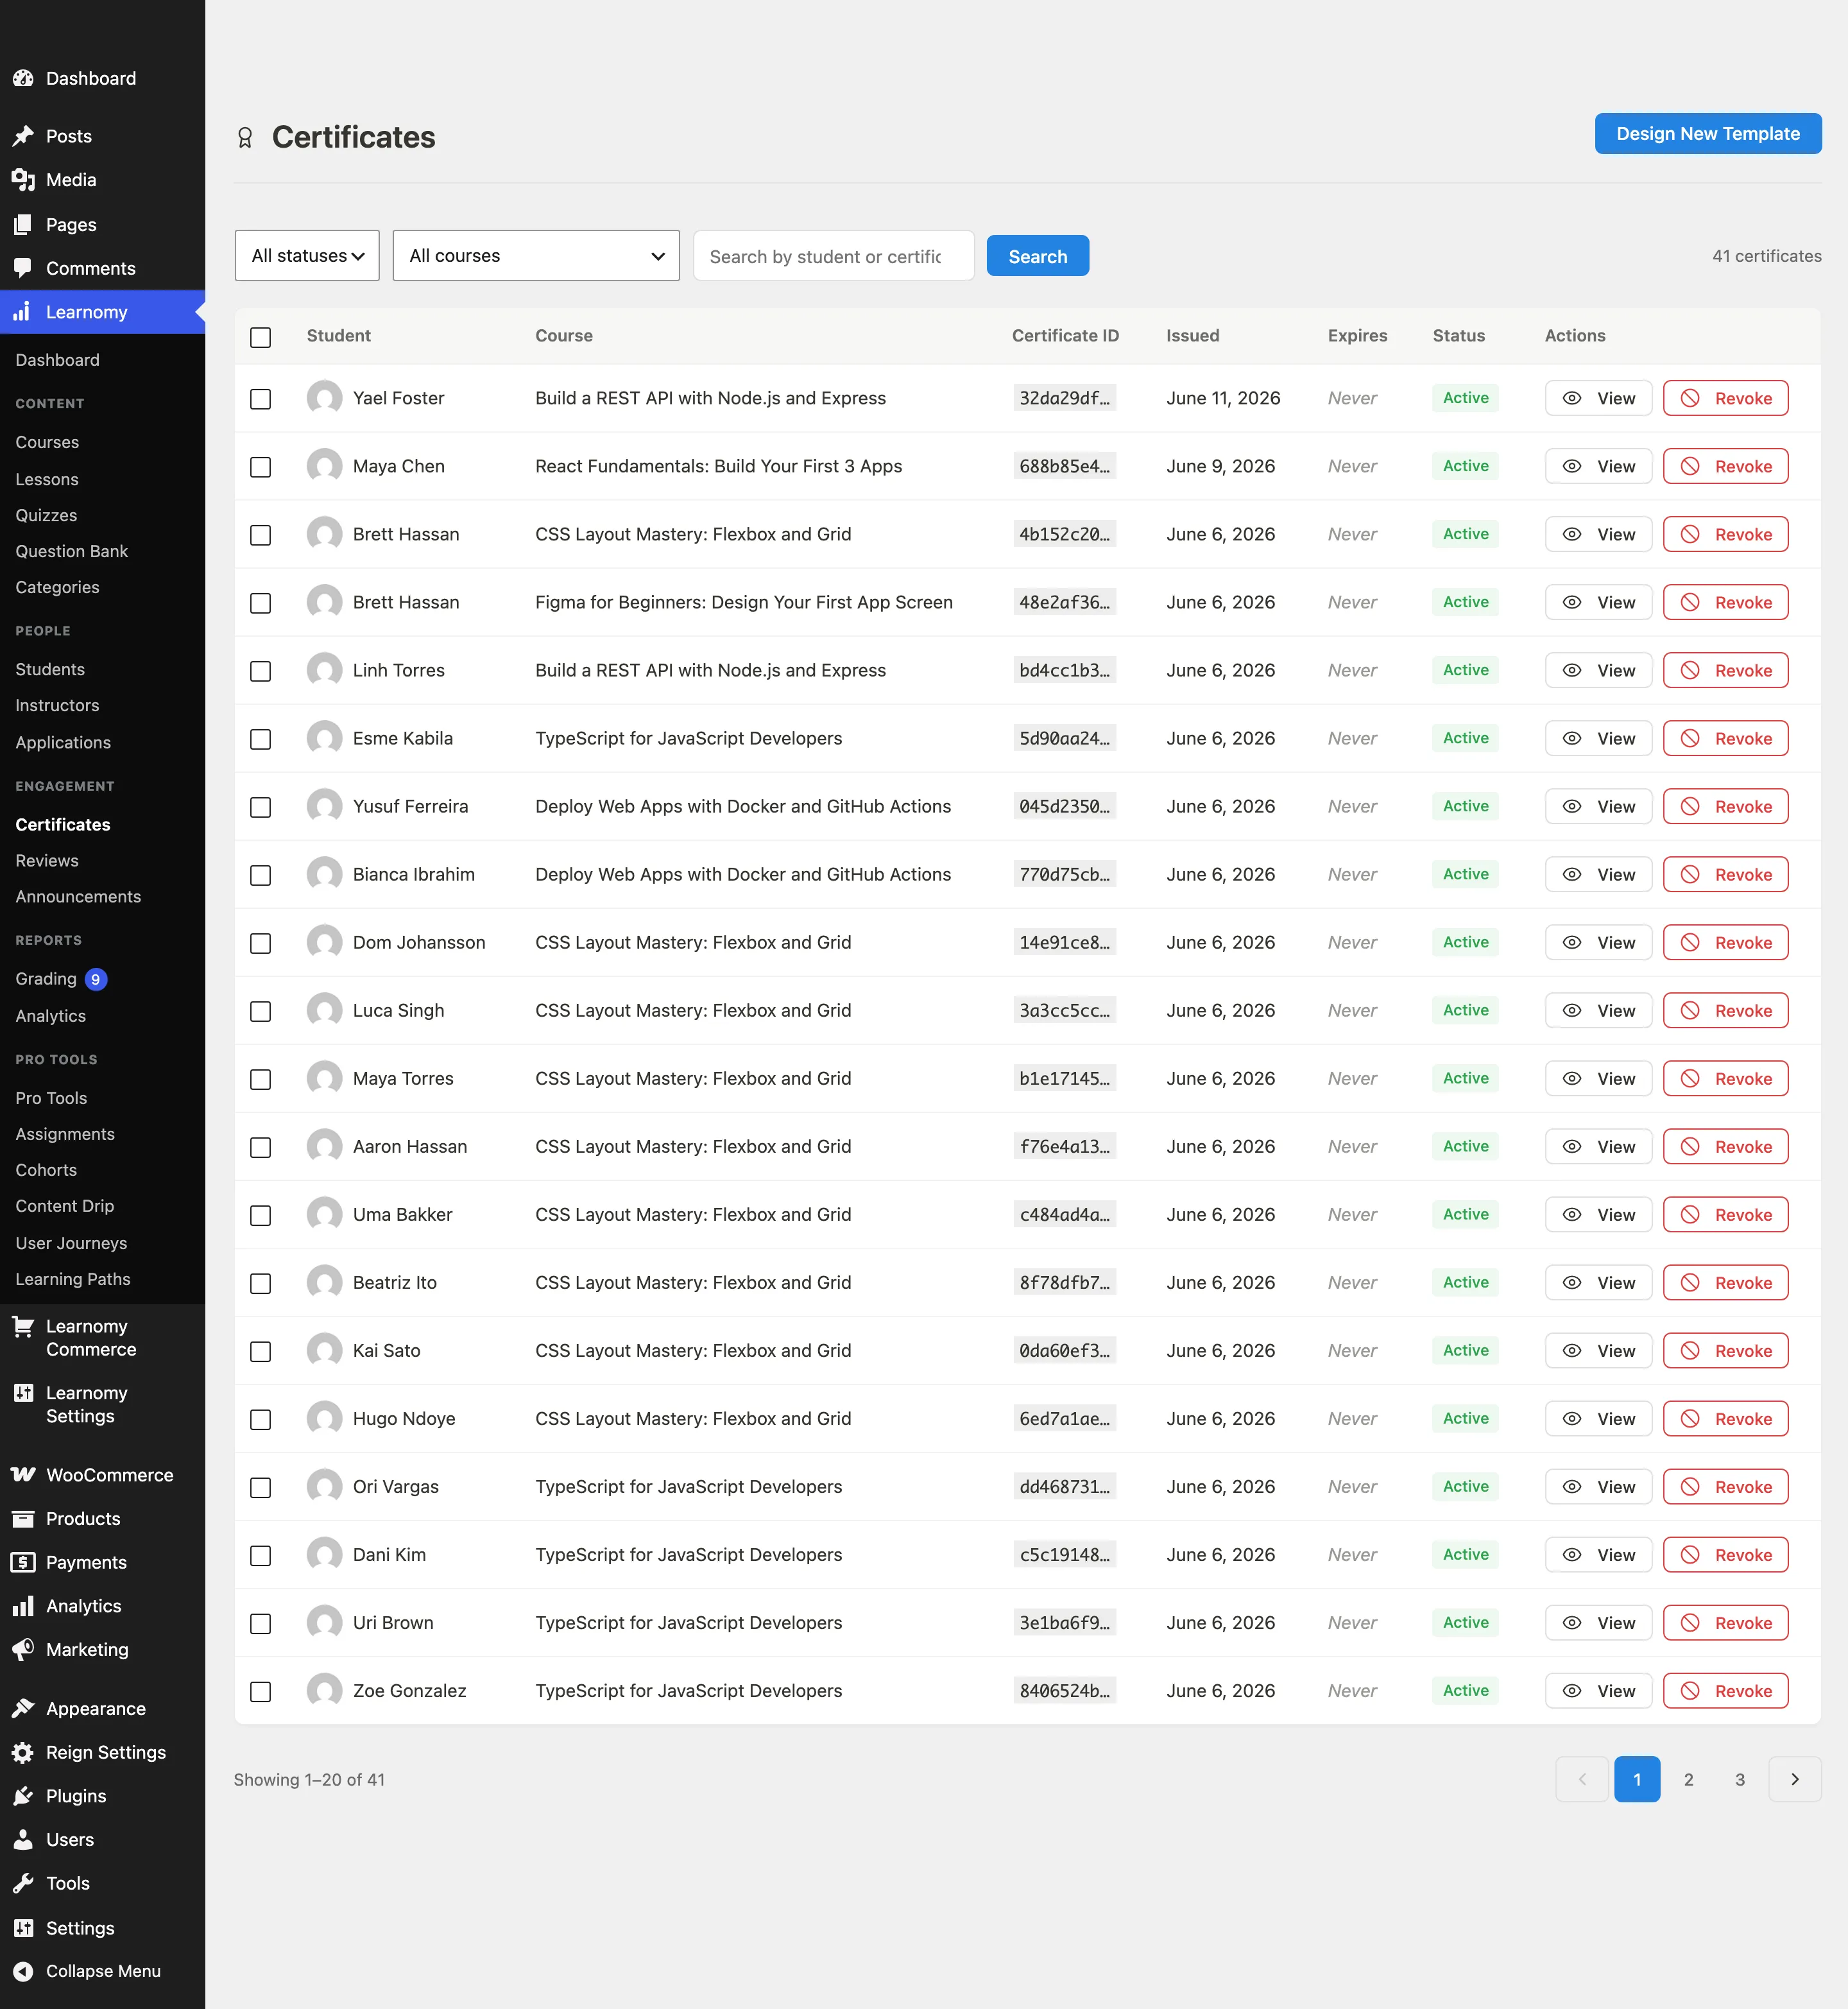This screenshot has width=1848, height=2009.
Task: Click the Grading badge showing 9
Action: 96,979
